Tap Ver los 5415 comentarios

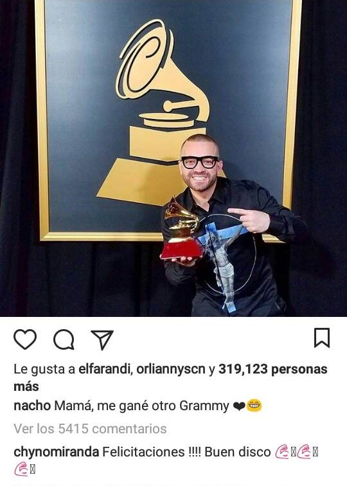coord(90,429)
